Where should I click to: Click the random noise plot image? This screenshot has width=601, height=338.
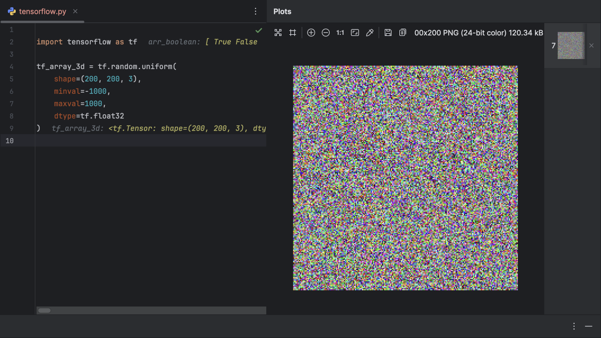pos(405,178)
